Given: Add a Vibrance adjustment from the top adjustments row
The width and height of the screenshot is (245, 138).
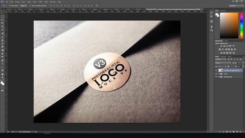Looking at the screenshot, I should 234,46.
